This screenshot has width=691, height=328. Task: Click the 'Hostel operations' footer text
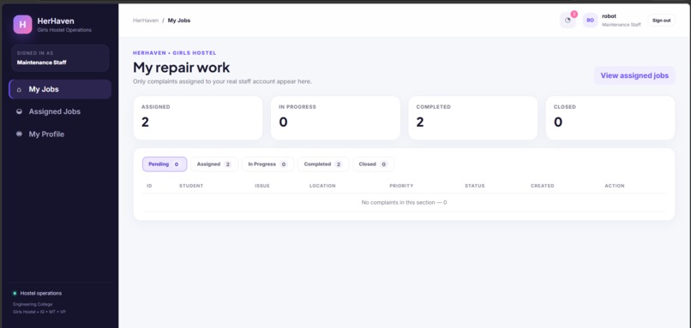point(41,293)
